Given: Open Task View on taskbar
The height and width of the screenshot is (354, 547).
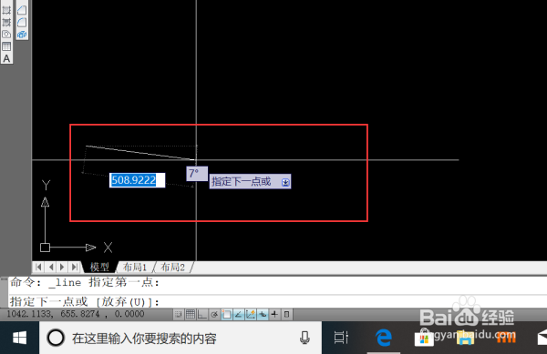Looking at the screenshot, I should pos(341,338).
